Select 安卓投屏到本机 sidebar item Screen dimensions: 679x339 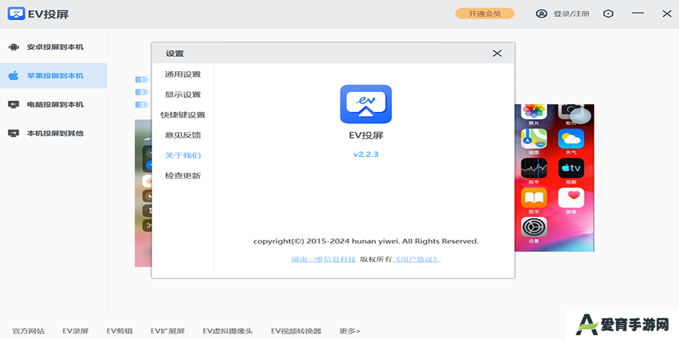[53, 47]
